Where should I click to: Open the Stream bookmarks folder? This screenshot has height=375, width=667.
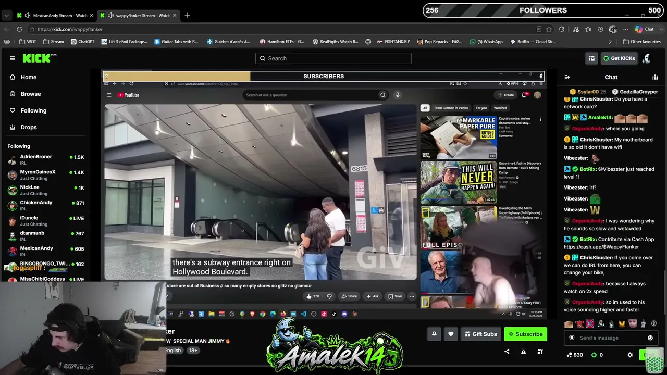pos(54,42)
